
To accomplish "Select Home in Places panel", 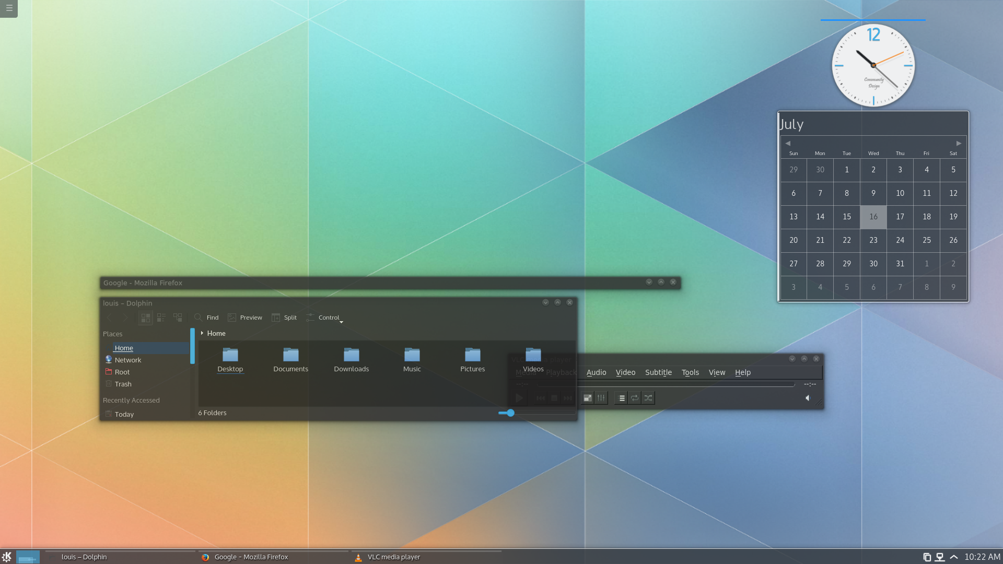I will pos(146,348).
